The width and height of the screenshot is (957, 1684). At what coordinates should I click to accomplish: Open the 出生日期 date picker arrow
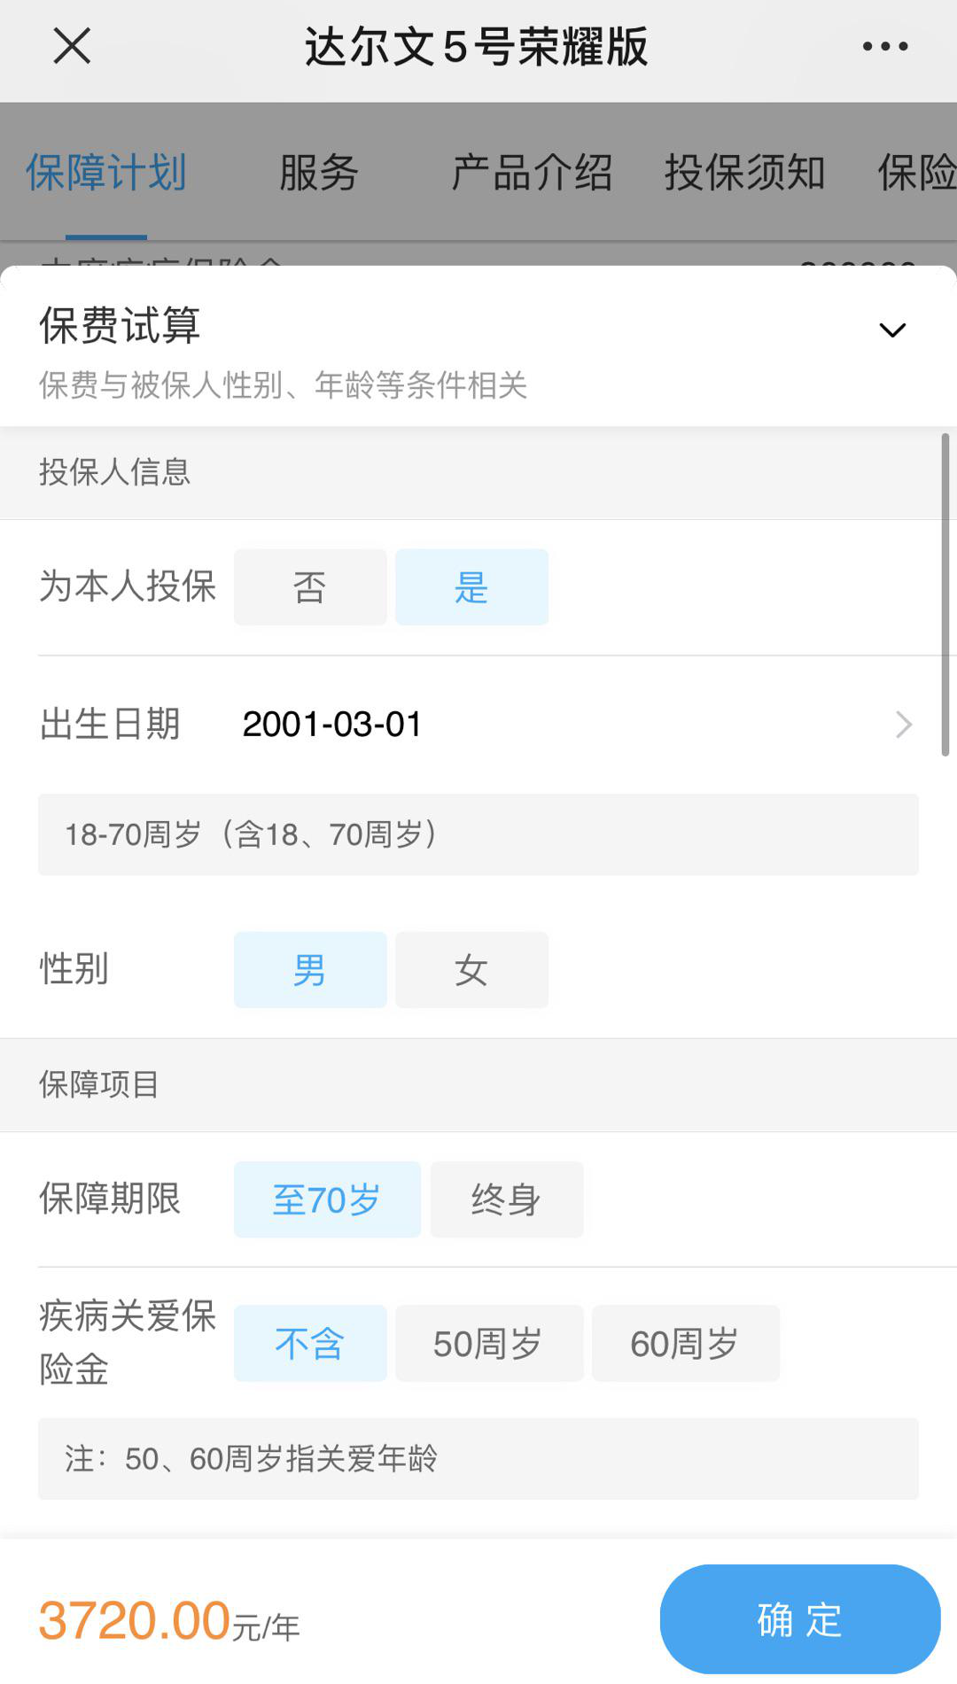(x=903, y=725)
